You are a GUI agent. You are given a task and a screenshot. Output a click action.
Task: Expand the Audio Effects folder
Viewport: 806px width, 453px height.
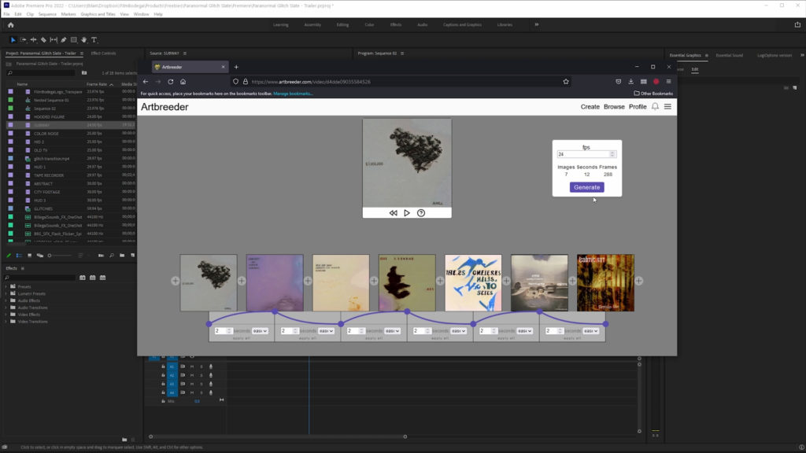point(6,300)
